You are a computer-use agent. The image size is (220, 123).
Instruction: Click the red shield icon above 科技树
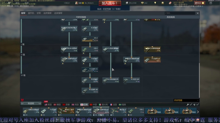[22, 100]
